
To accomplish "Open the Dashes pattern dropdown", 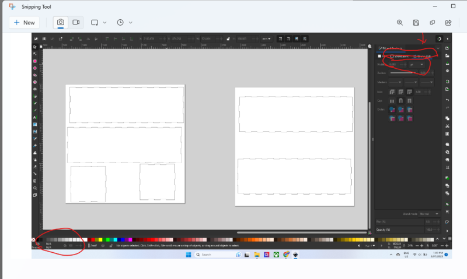I will (x=403, y=73).
